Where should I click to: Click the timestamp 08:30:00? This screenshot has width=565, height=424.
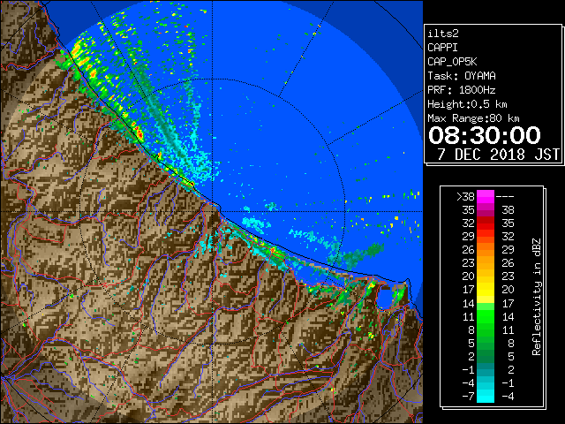click(x=485, y=135)
